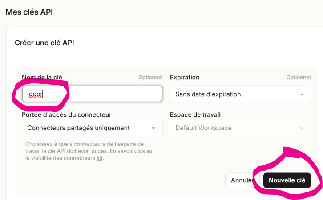The image size is (323, 200).
Task: Focus the Nom de la clé text field
Action: [x=92, y=94]
